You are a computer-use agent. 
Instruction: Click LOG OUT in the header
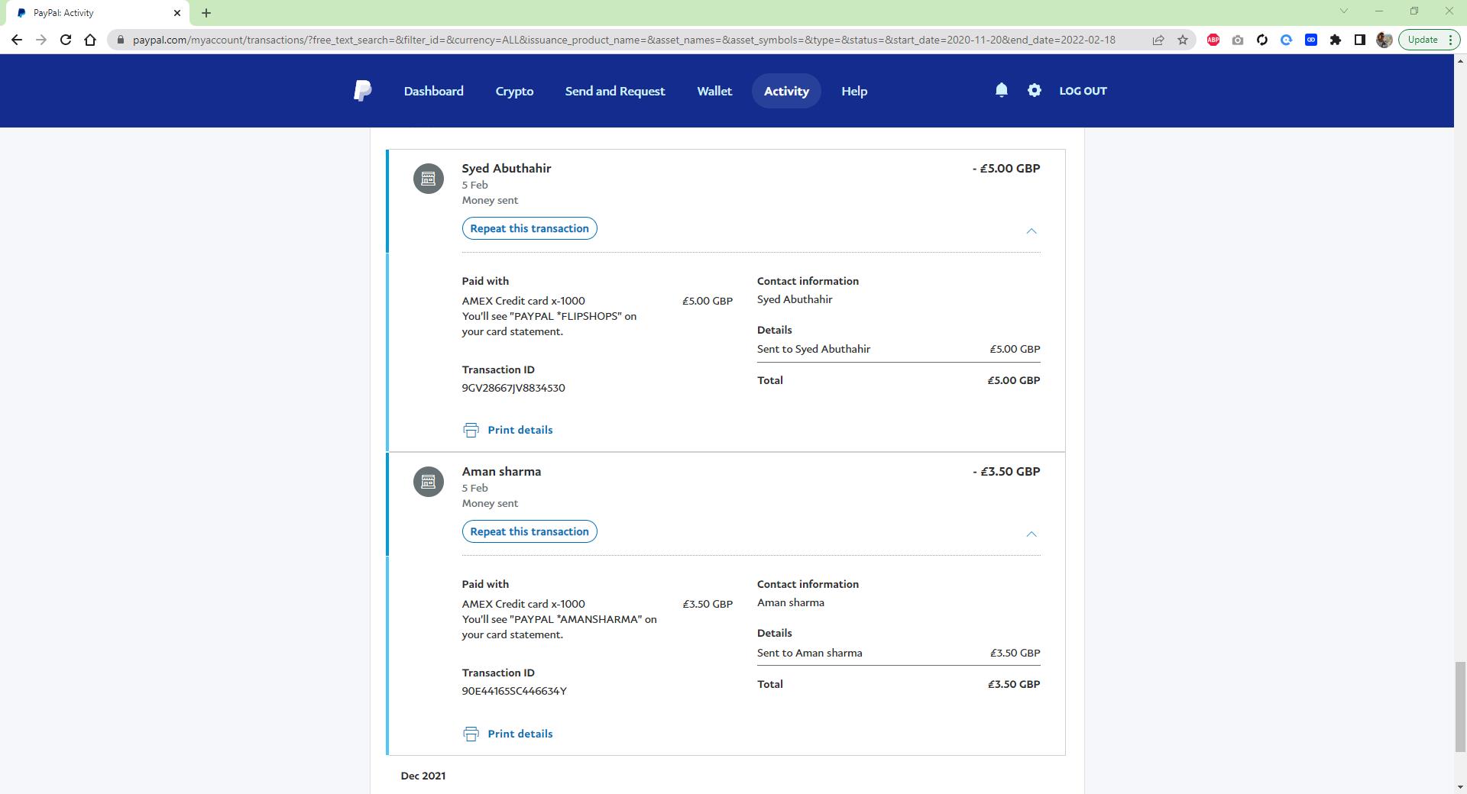1082,91
